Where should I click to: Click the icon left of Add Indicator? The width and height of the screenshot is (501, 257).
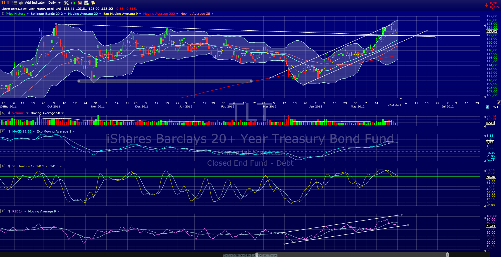click(x=21, y=3)
